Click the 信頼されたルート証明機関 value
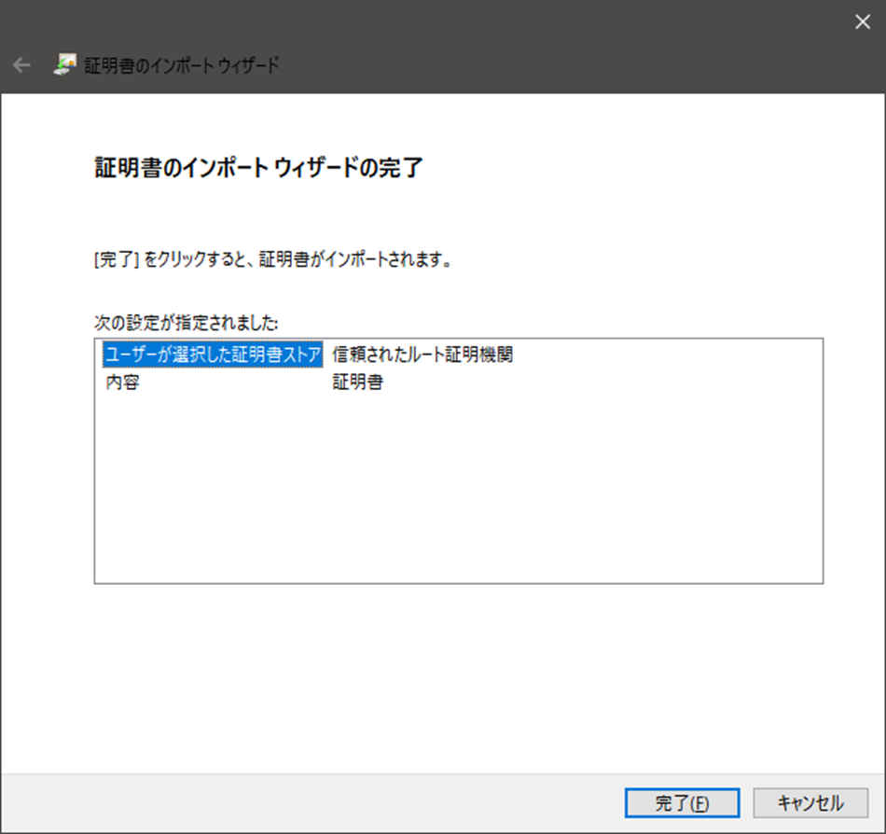886x834 pixels. tap(422, 354)
